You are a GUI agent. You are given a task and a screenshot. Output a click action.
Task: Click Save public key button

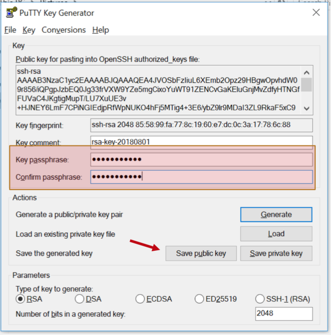[201, 253]
